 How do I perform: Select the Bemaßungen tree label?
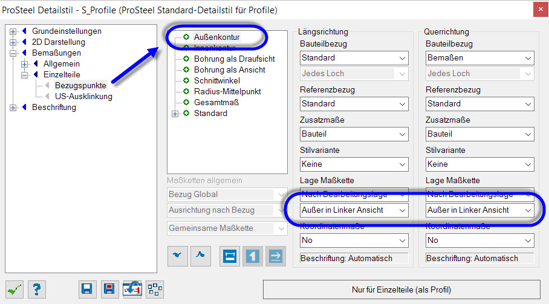coord(56,53)
